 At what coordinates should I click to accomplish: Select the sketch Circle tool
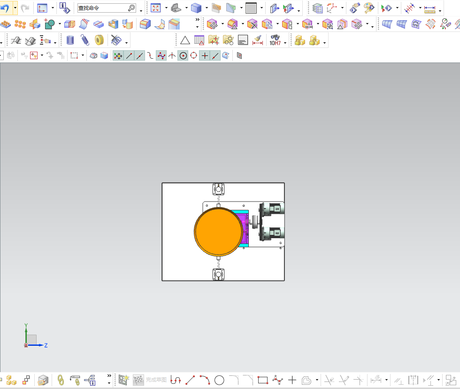[x=219, y=380]
